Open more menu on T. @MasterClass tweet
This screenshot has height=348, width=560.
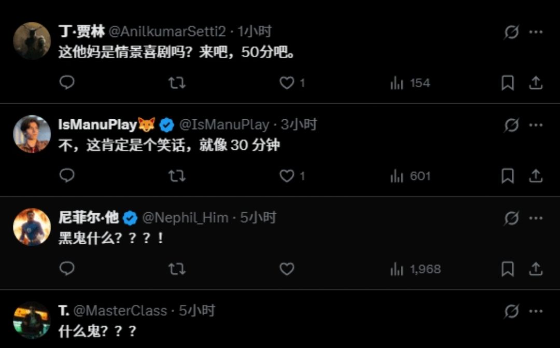click(x=536, y=311)
